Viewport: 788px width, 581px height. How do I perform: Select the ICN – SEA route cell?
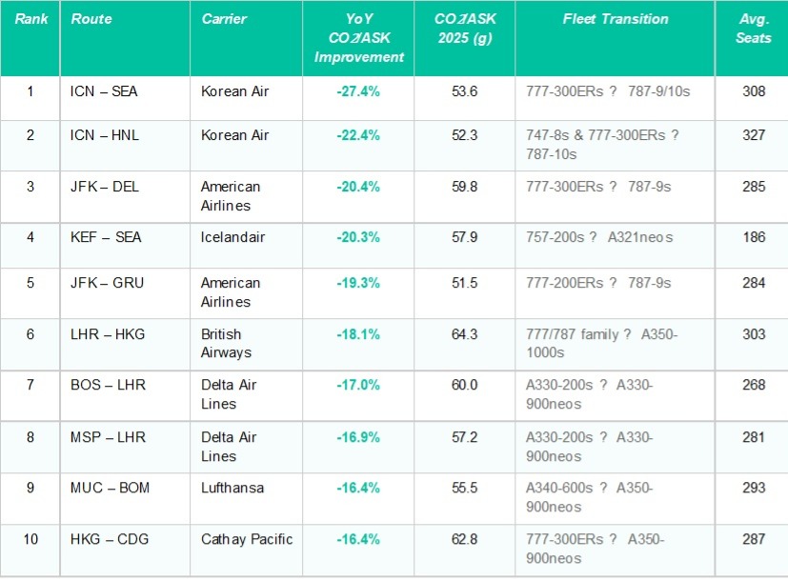pyautogui.click(x=105, y=91)
